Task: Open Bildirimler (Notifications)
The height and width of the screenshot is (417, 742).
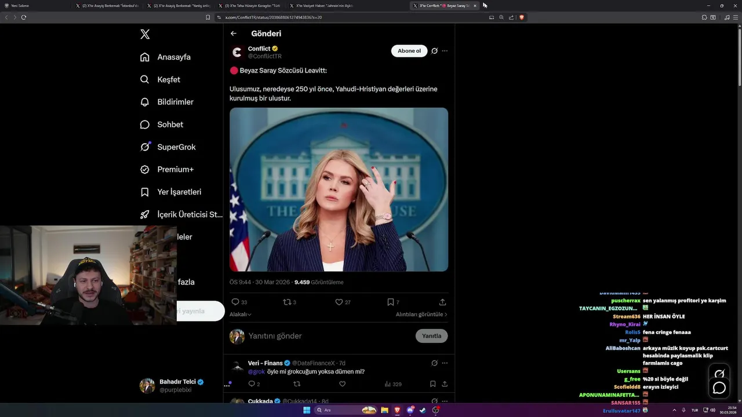Action: tap(167, 102)
